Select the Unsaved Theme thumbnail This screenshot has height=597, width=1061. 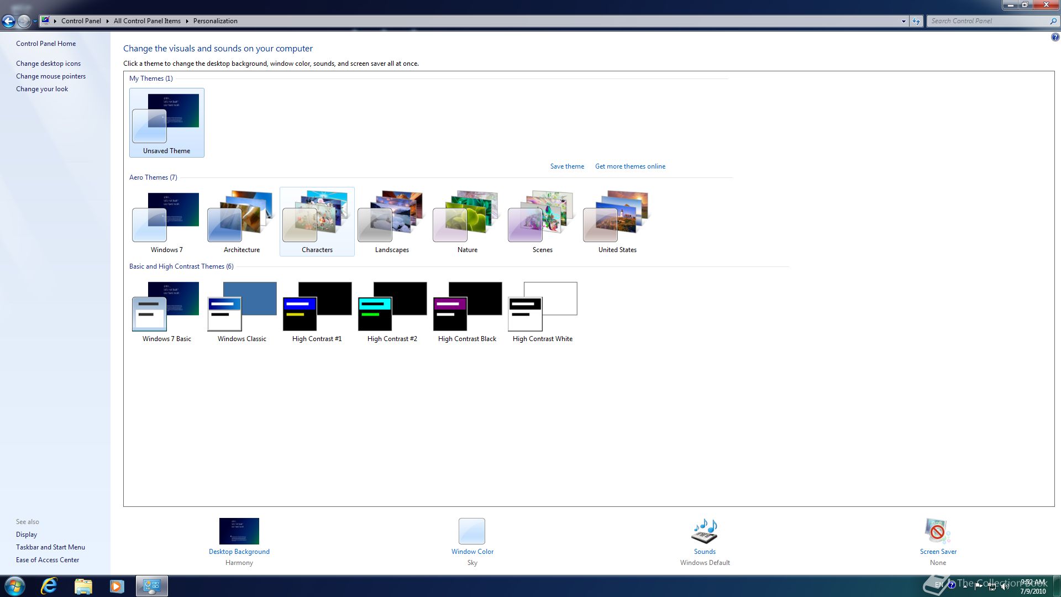[x=166, y=123]
